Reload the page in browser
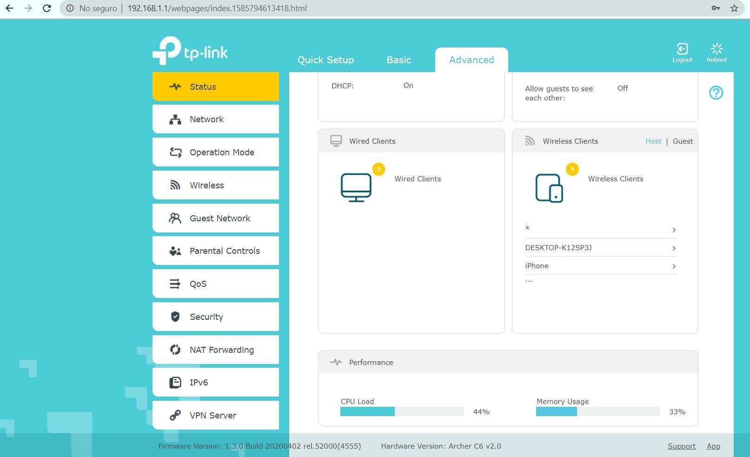Image resolution: width=750 pixels, height=457 pixels. [46, 8]
